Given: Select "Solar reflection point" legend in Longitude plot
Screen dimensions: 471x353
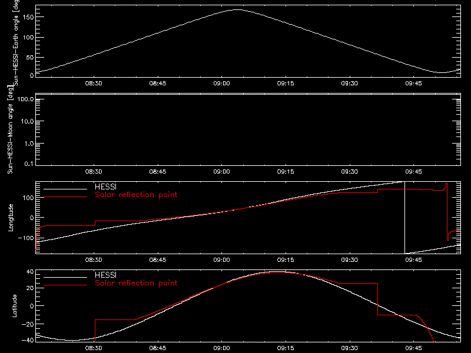Looking at the screenshot, I should tap(136, 195).
